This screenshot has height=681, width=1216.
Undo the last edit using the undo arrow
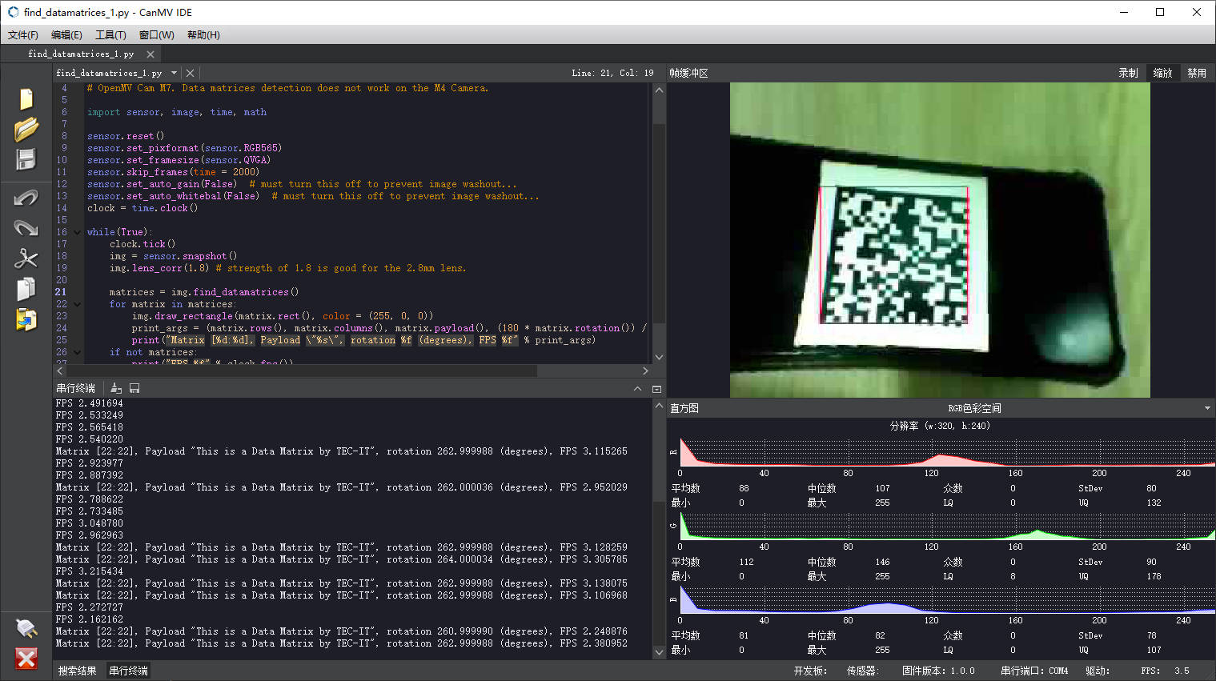[26, 198]
